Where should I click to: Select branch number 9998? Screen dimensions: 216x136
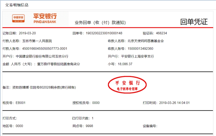pyautogui.click(x=89, y=126)
